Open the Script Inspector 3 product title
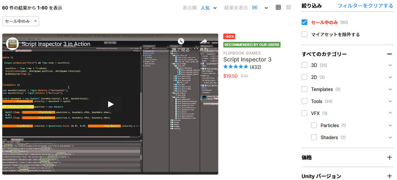The width and height of the screenshot is (397, 180). (247, 60)
